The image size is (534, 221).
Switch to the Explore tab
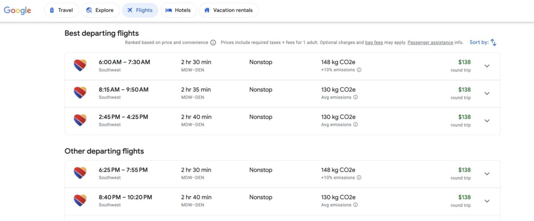tap(100, 10)
